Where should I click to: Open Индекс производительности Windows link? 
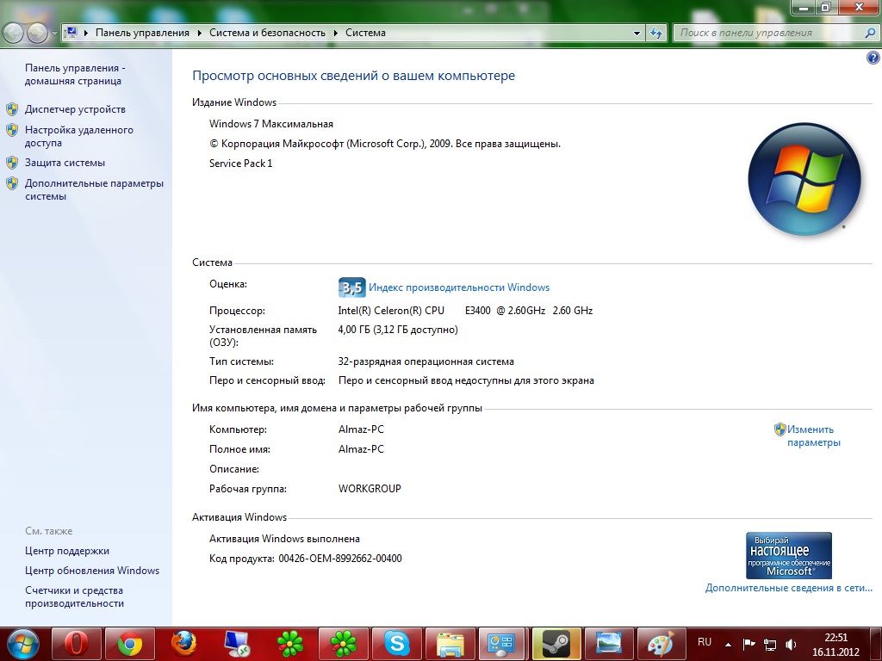click(459, 287)
